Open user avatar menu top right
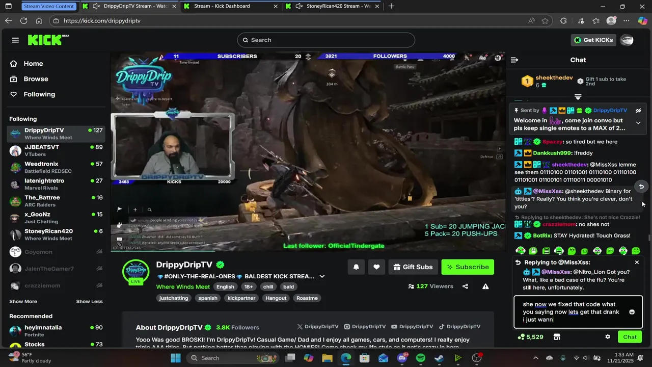 point(627,40)
